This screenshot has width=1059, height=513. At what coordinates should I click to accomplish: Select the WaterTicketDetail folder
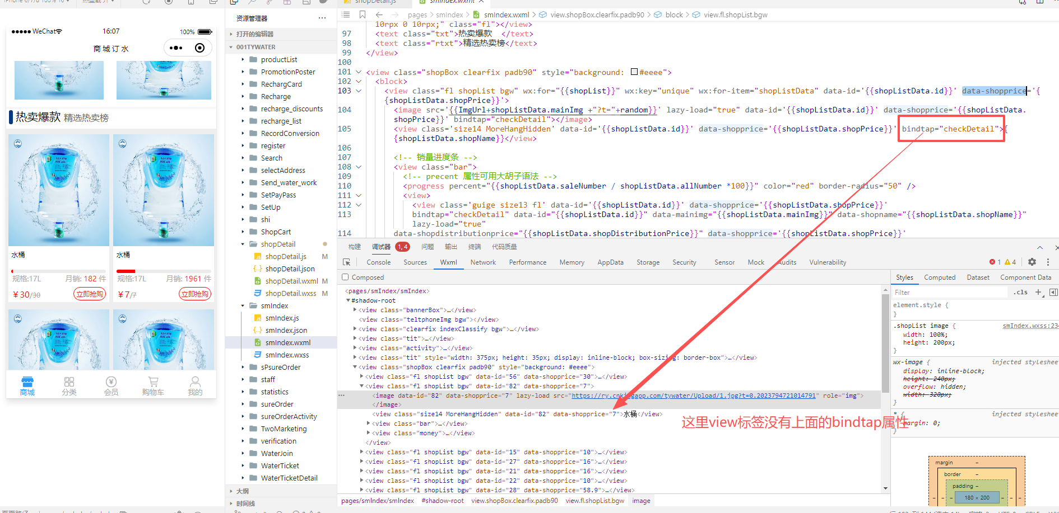click(x=289, y=478)
